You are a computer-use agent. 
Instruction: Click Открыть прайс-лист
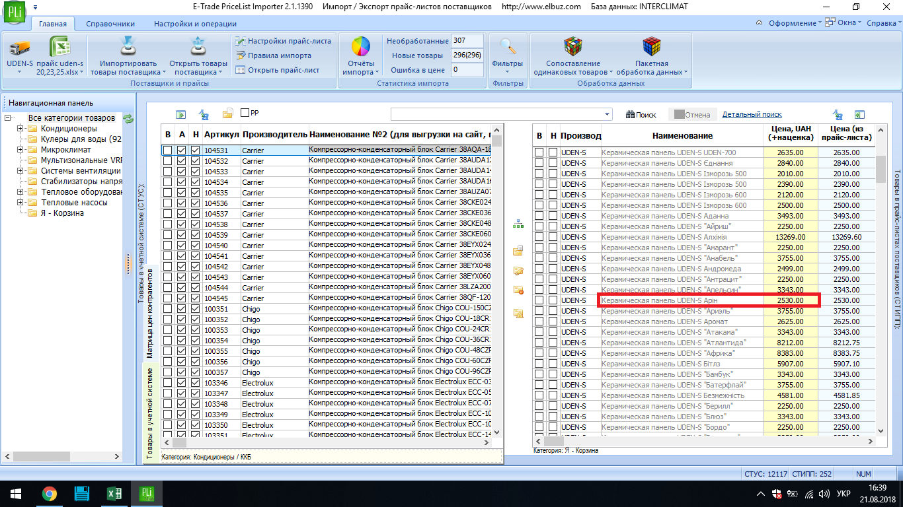tap(278, 70)
